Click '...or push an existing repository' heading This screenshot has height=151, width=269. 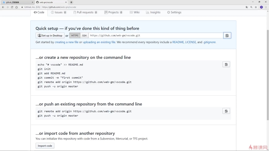(x=89, y=104)
